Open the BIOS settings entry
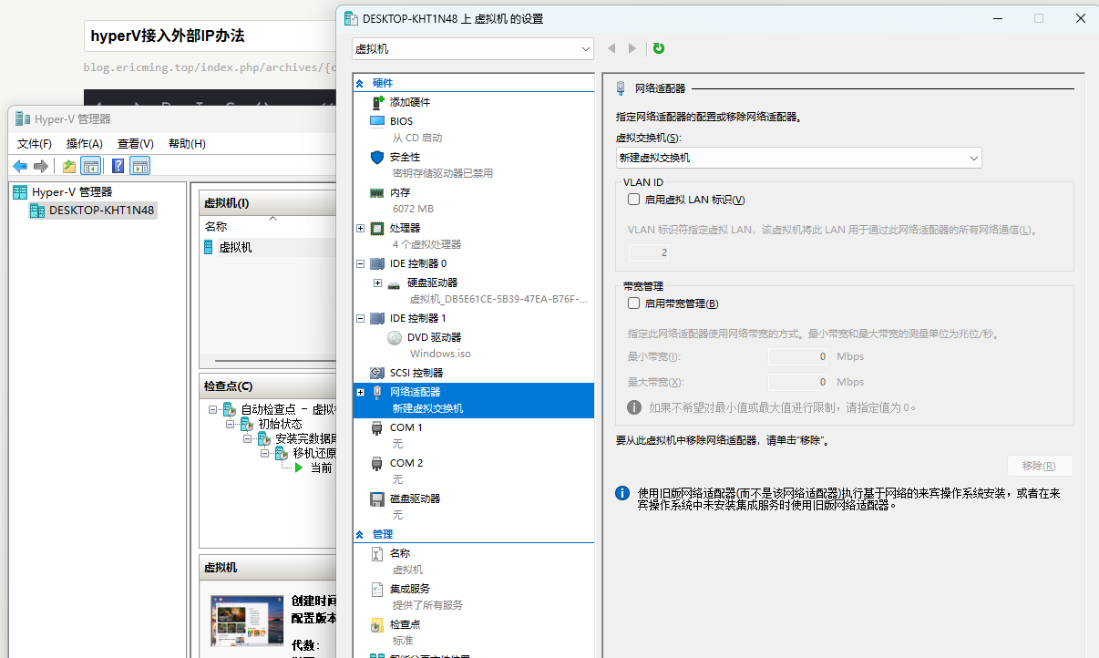The height and width of the screenshot is (658, 1099). [401, 121]
